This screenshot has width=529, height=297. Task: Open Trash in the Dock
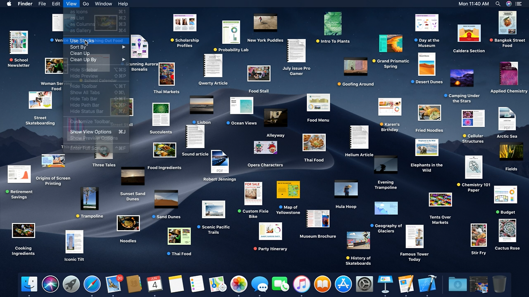pos(499,284)
